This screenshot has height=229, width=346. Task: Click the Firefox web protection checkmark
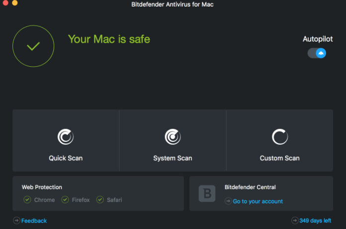(65, 200)
